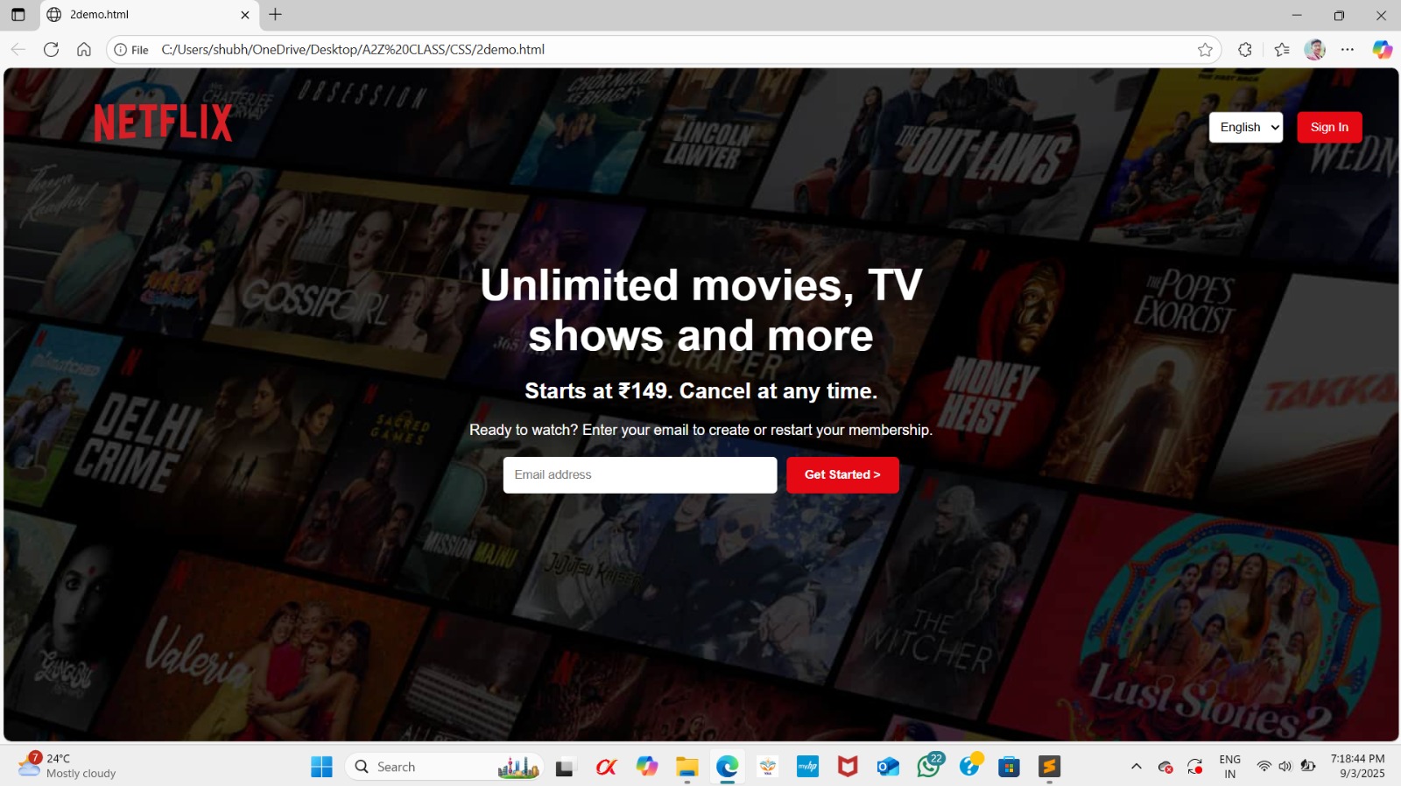Open a new tab with plus button

click(276, 15)
